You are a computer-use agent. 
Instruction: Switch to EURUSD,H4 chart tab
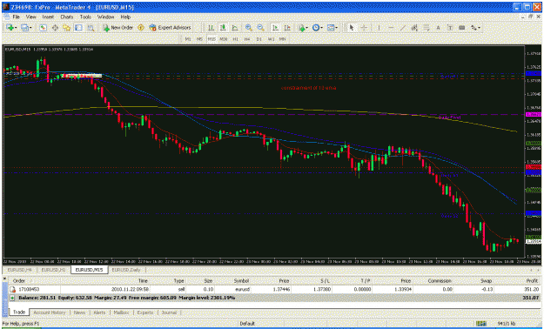tap(20, 270)
